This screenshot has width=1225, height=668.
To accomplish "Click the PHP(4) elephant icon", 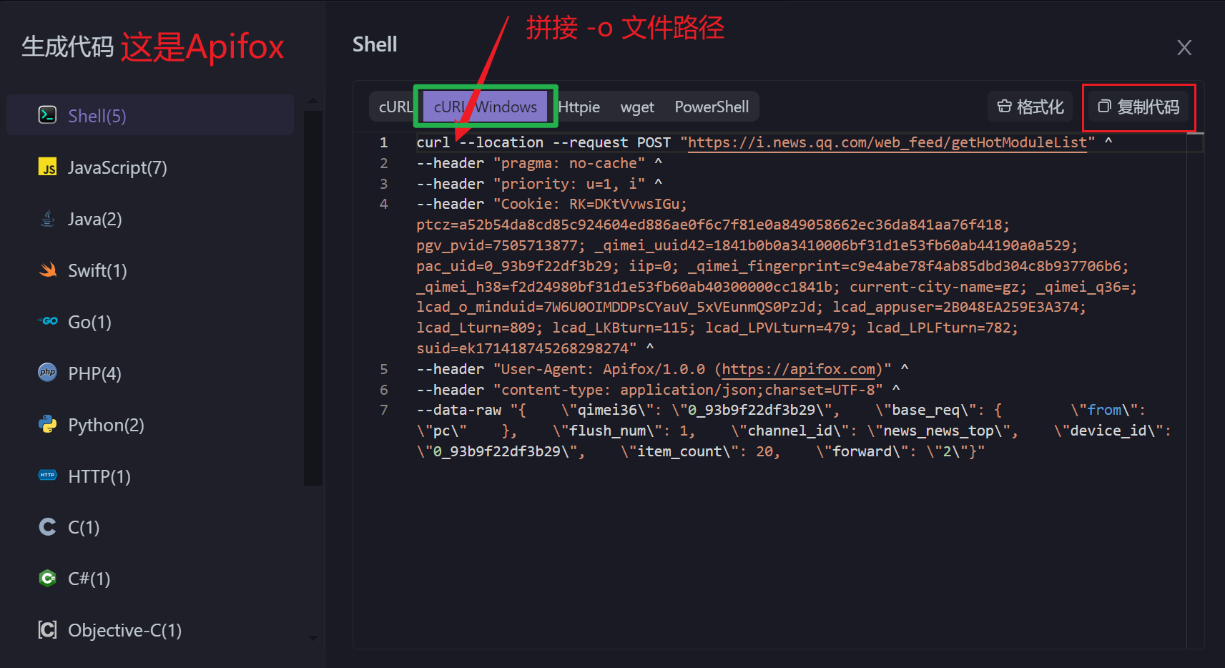I will [x=47, y=373].
